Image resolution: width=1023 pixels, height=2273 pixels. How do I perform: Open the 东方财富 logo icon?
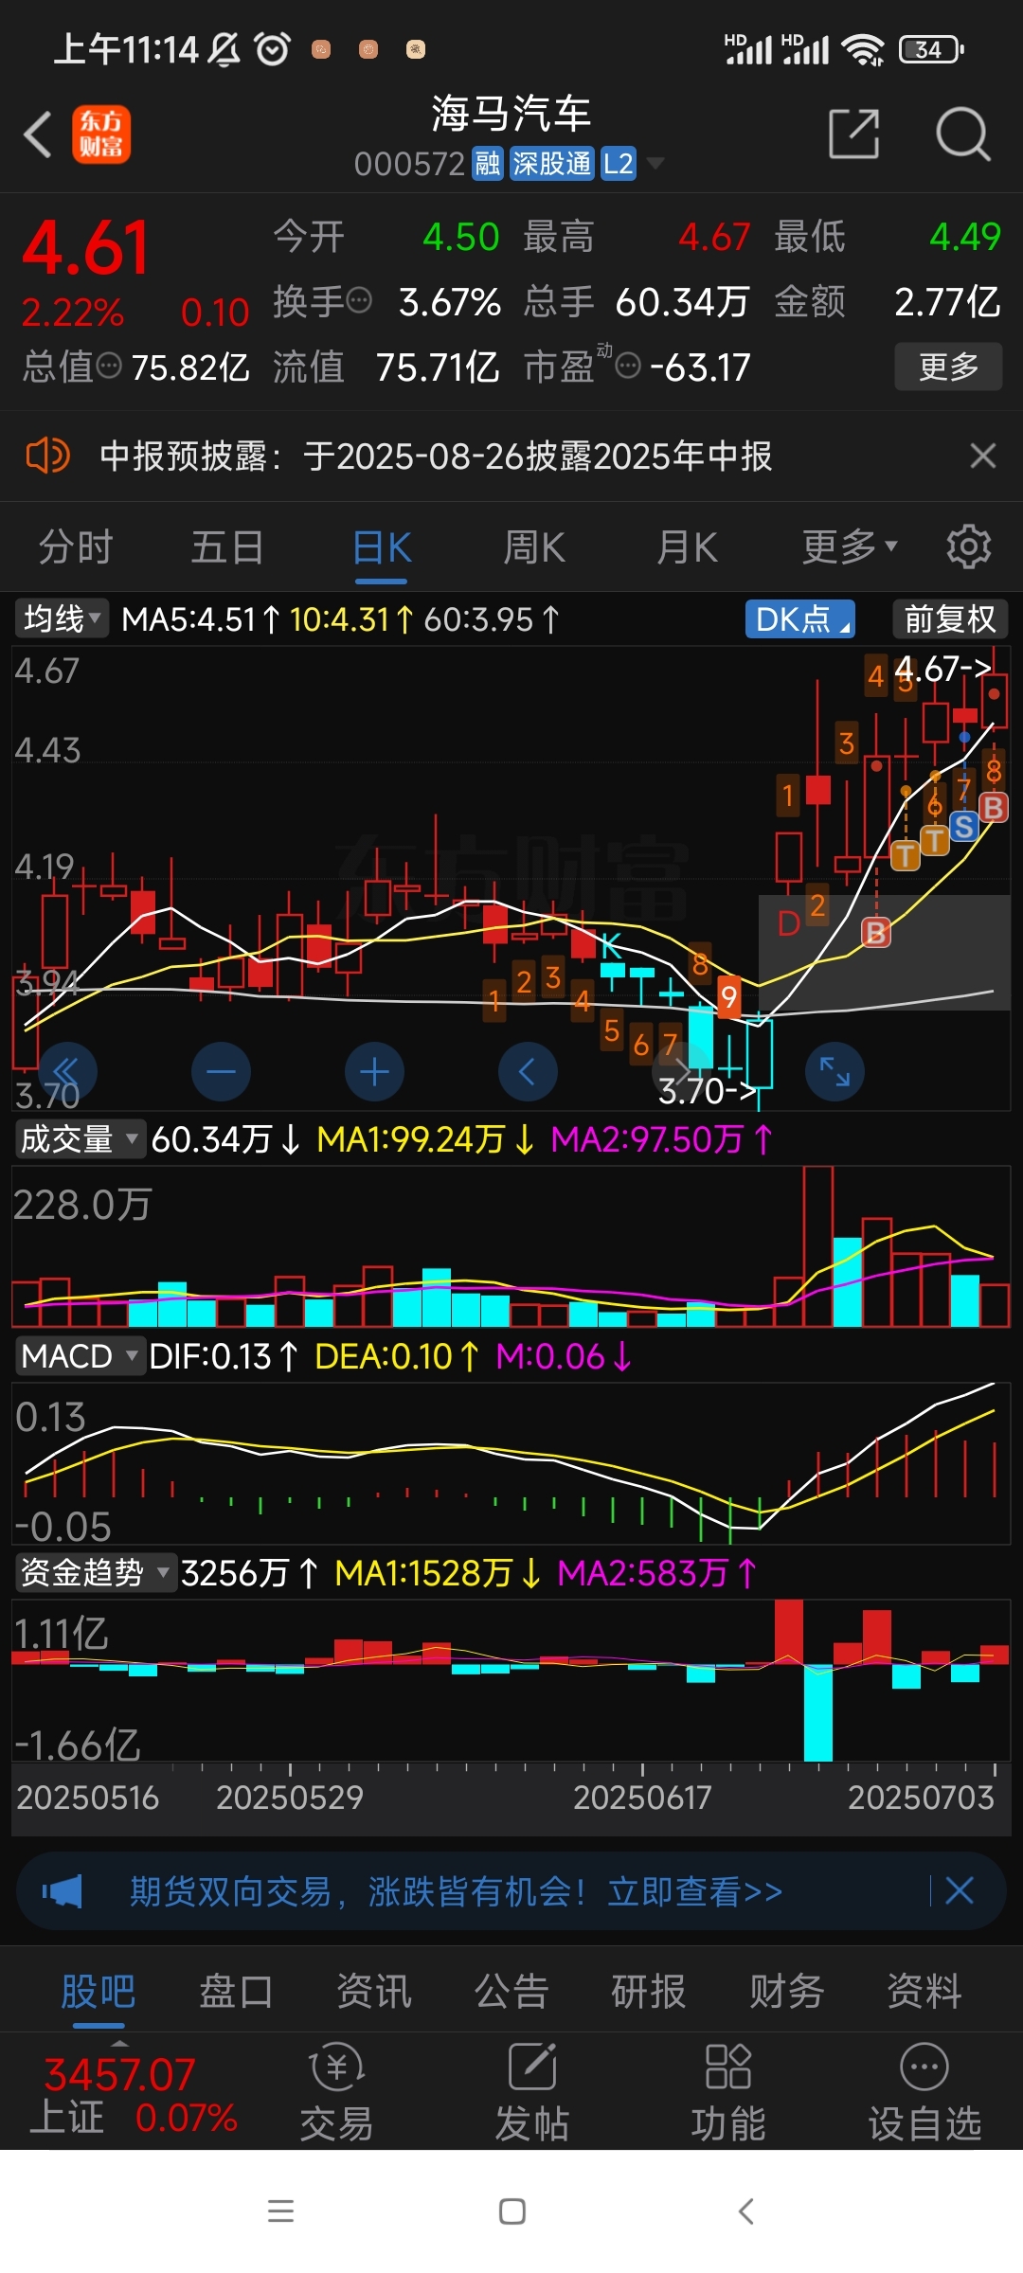[x=101, y=134]
